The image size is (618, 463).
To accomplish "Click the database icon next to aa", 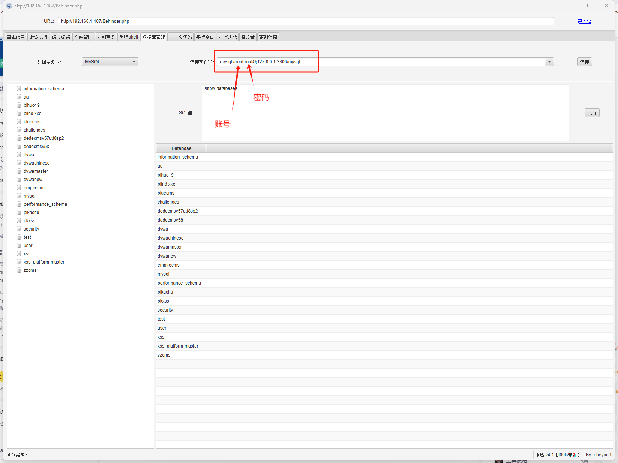I will click(19, 97).
